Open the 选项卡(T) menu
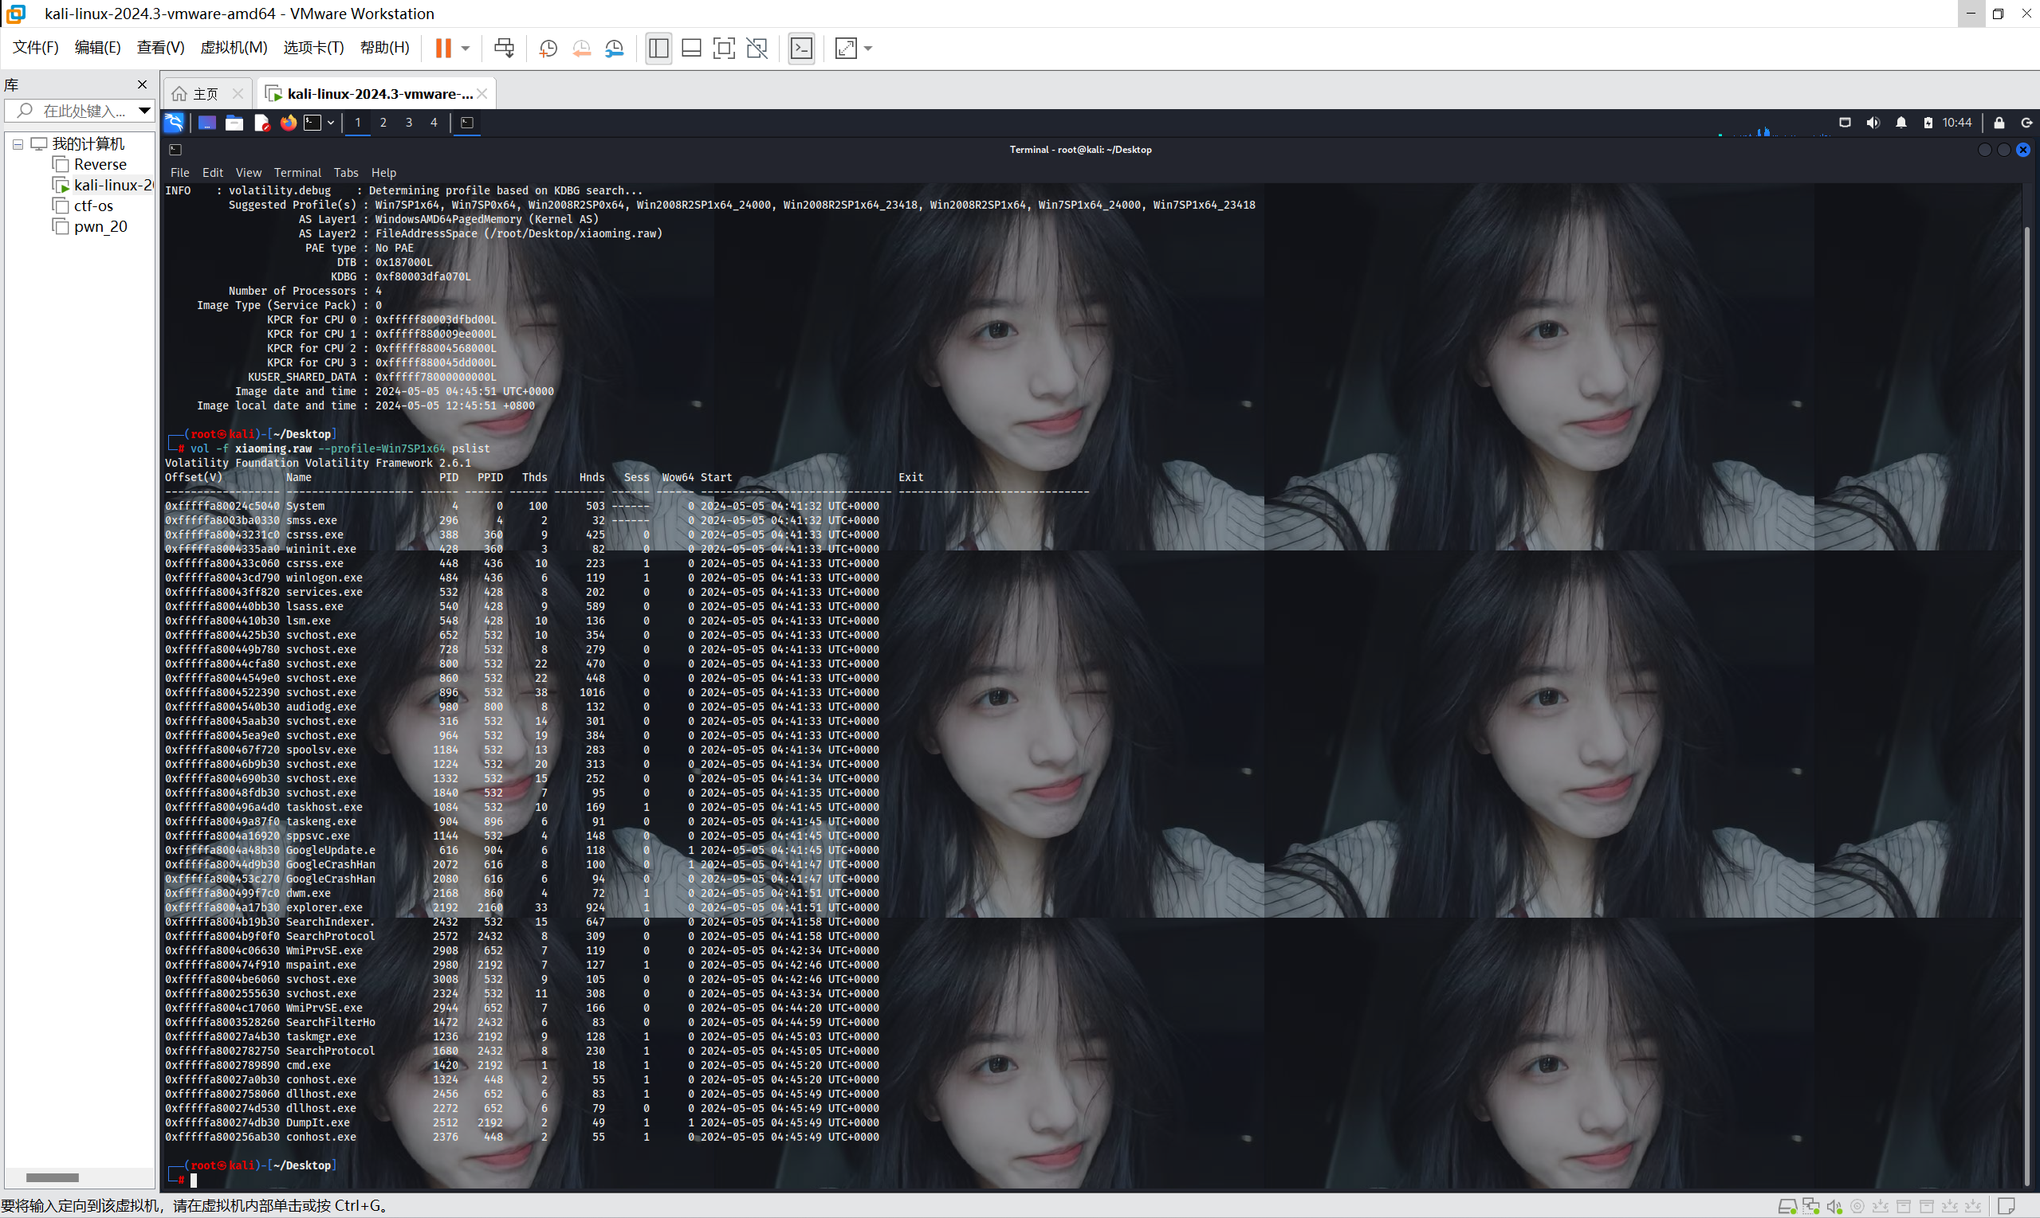 click(x=314, y=48)
